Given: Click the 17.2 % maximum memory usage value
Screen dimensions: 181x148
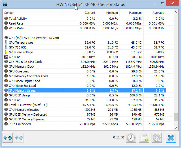Looking at the screenshot, I should 137,90.
